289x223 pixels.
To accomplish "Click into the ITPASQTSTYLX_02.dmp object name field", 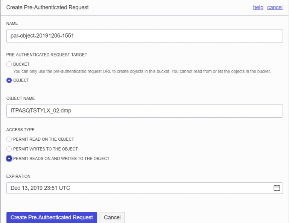I will 144,111.
